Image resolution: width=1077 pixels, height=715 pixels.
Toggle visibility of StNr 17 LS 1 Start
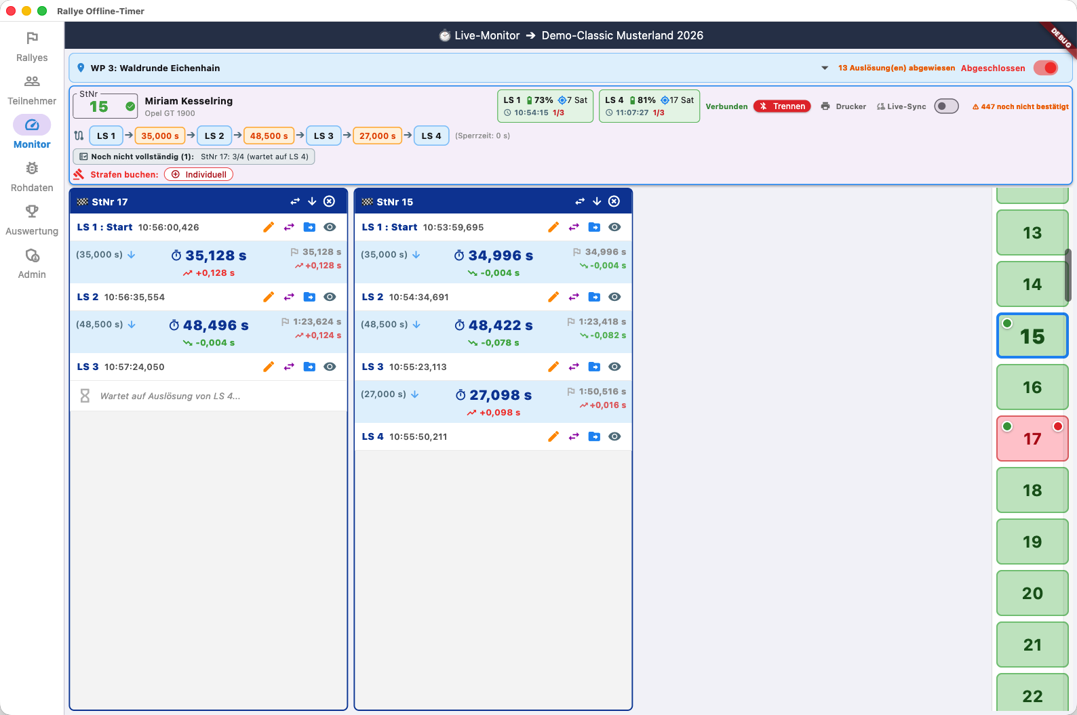point(330,227)
